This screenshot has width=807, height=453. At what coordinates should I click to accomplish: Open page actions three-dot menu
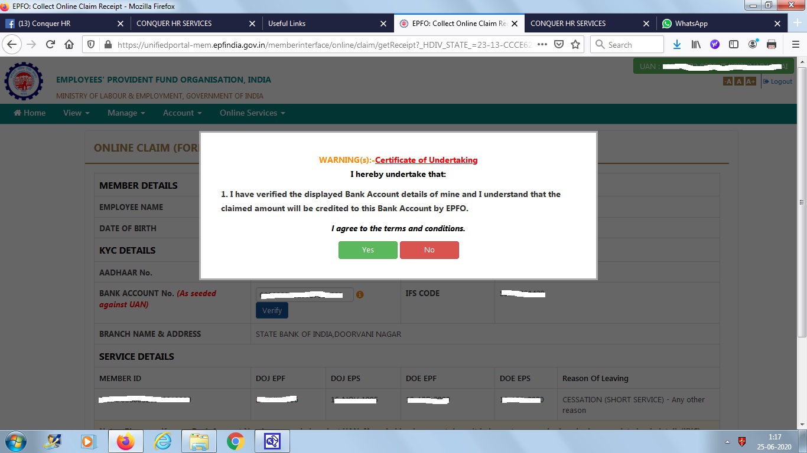click(x=542, y=44)
